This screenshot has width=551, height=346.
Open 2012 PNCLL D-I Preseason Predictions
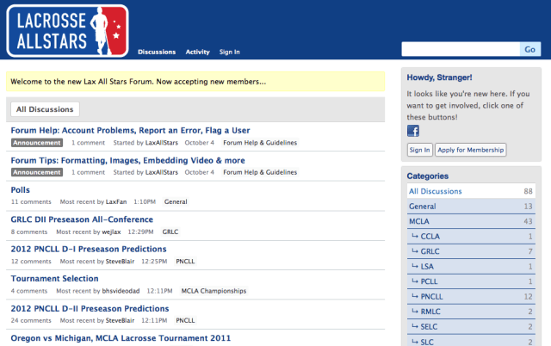(89, 249)
